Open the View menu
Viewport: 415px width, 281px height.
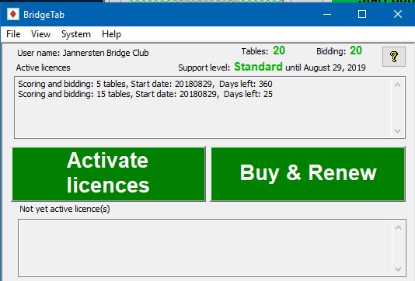(40, 34)
